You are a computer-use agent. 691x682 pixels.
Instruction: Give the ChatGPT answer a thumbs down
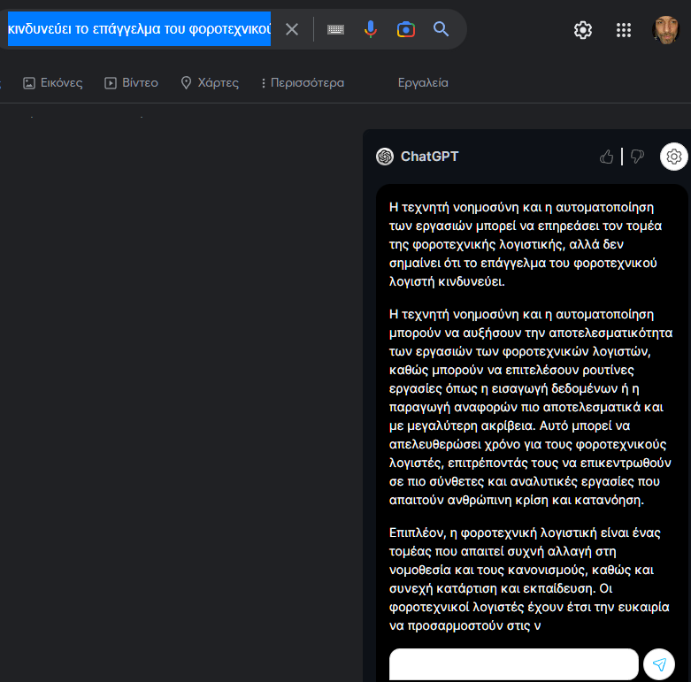[637, 157]
